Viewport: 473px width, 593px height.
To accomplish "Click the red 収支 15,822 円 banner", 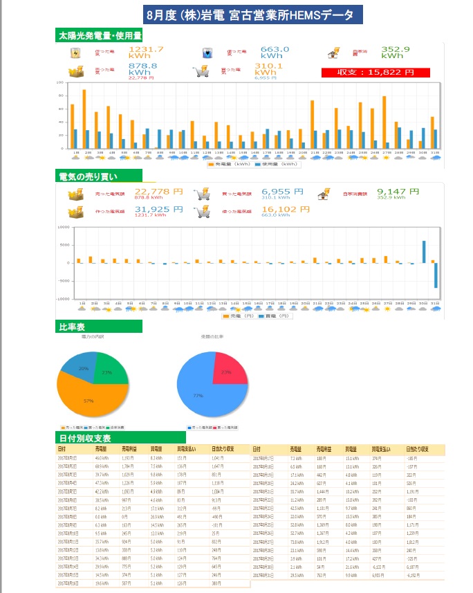I will click(x=375, y=72).
